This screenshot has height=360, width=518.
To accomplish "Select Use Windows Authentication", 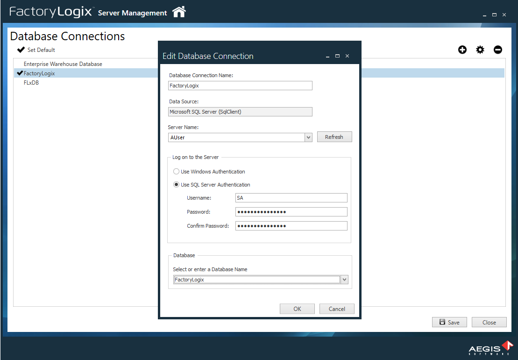I will click(x=176, y=171).
